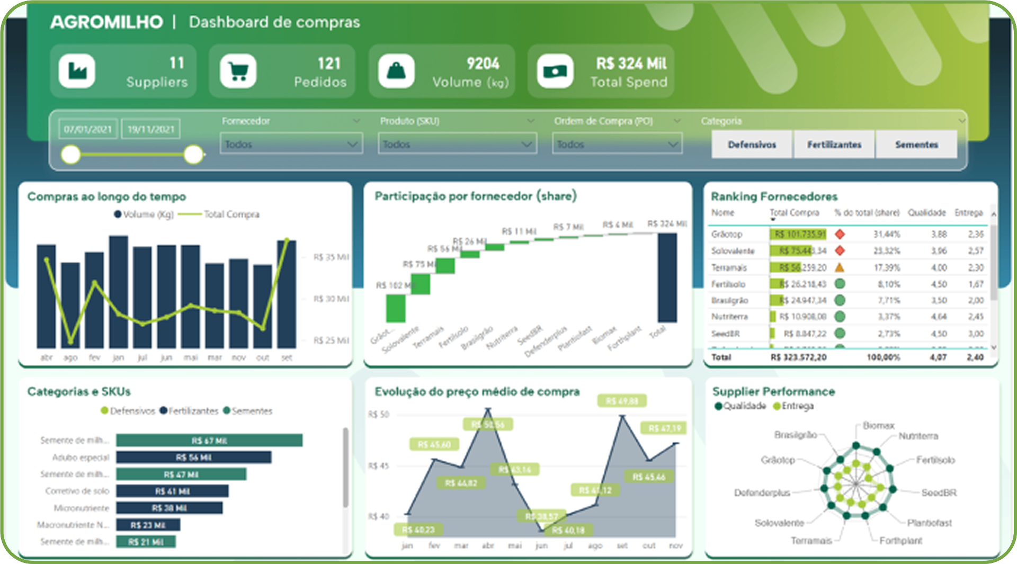Click scroll-up arrow in Ranking Fornecedores table
Screen dimensions: 1017x564
pos(994,214)
